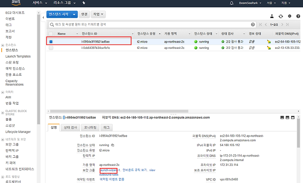This screenshot has width=303, height=183.
Task: Go to first page of results
Action: (260, 24)
